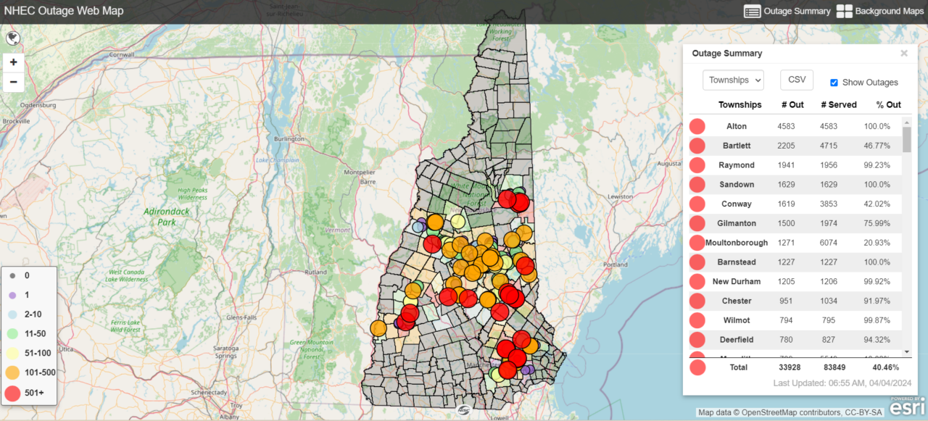Zoom out with the minus button
Screen dimensions: 928x421
(x=13, y=82)
